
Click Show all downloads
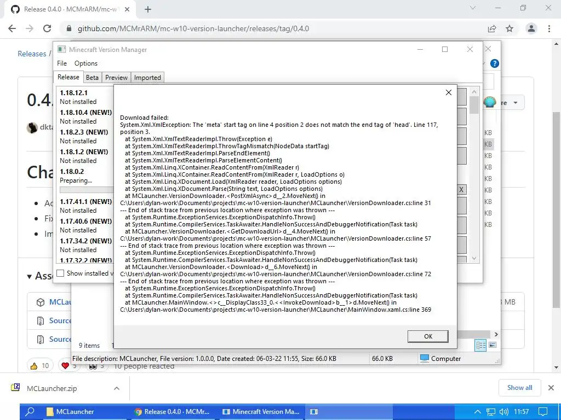519,388
